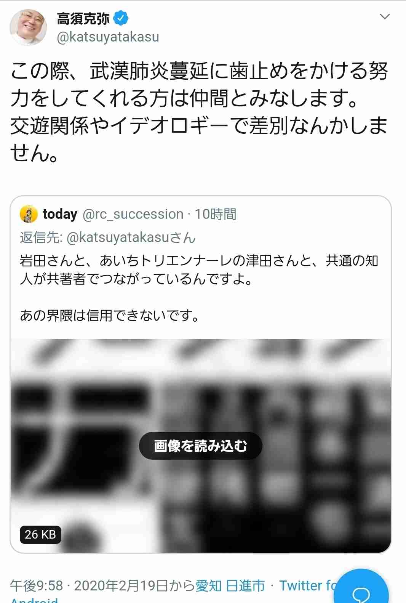Tap あの界隈は信用できないです line in quote
This screenshot has height=603, width=406.
coord(110,315)
